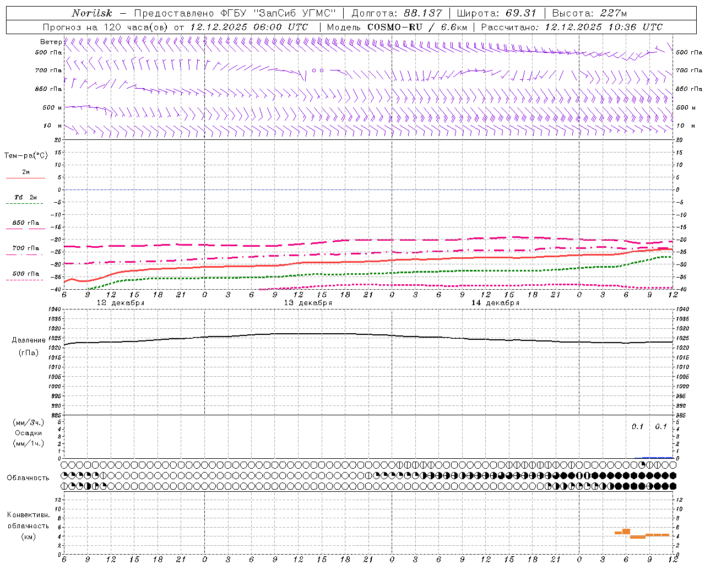Click the 12 декабря date label
705x564 pixels.
[121, 303]
